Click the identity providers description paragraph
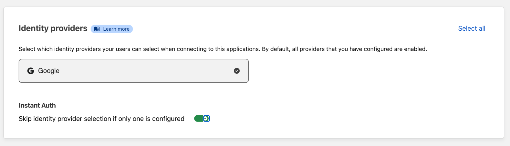The height and width of the screenshot is (146, 510). tap(222, 49)
